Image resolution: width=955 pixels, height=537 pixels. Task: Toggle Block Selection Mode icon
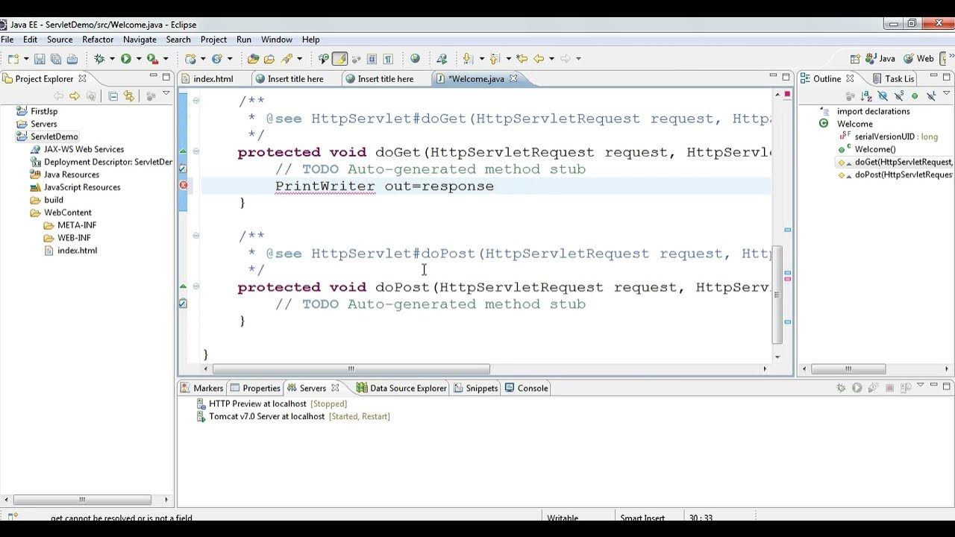371,58
